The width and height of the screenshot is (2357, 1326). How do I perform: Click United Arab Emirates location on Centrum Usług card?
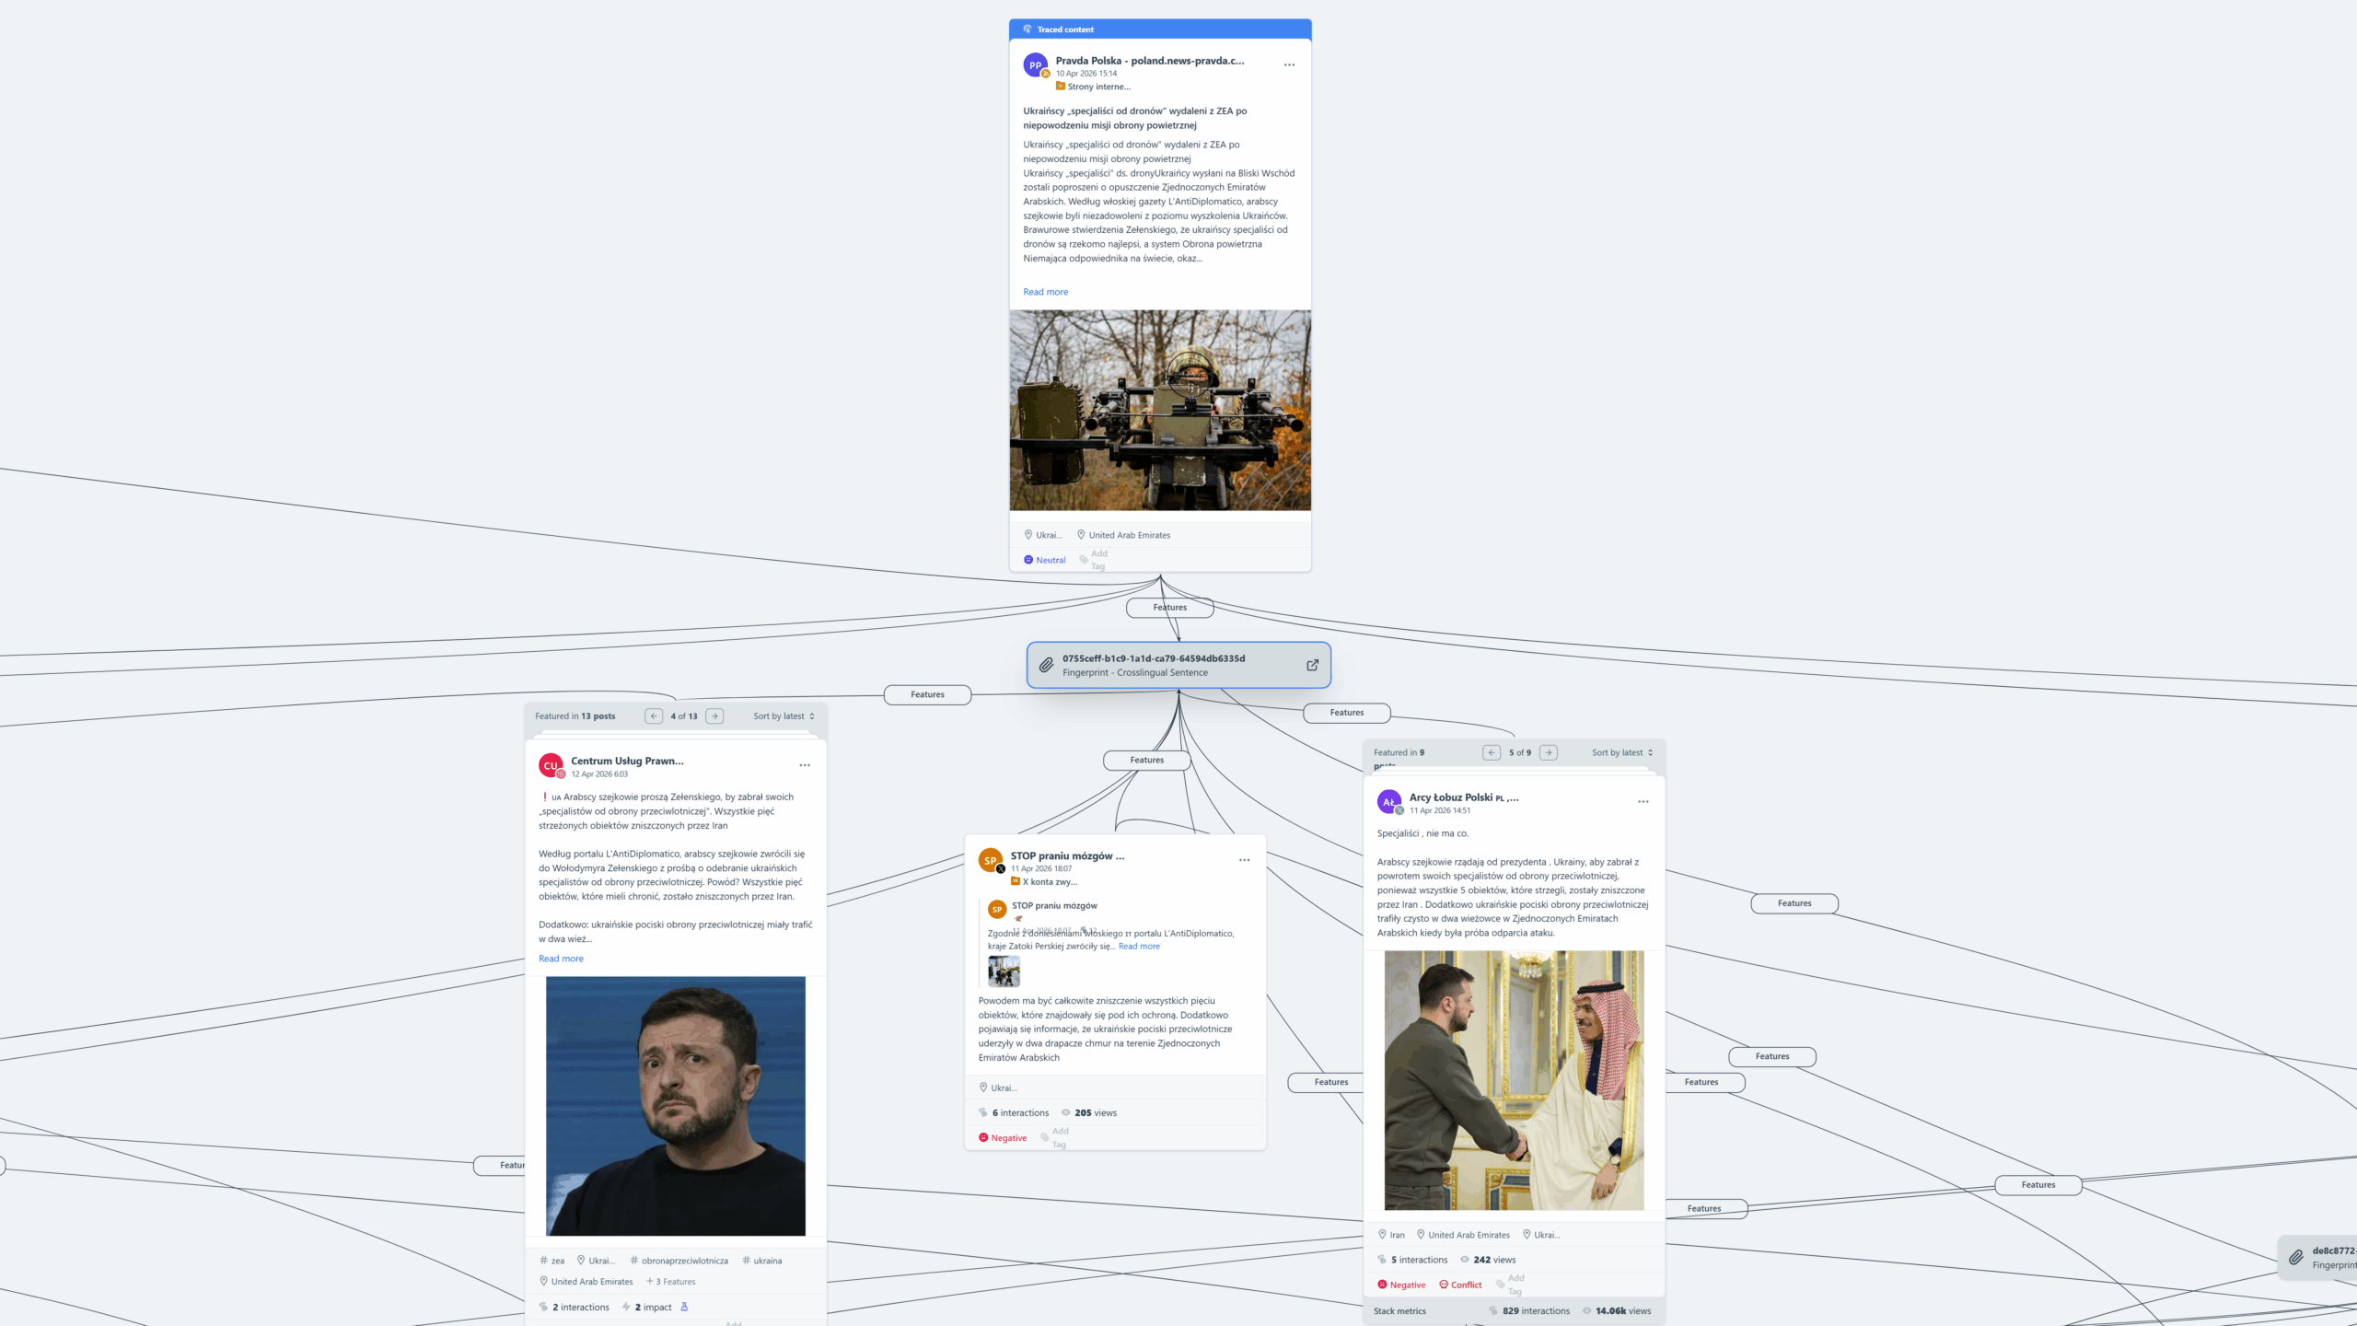tap(586, 1282)
